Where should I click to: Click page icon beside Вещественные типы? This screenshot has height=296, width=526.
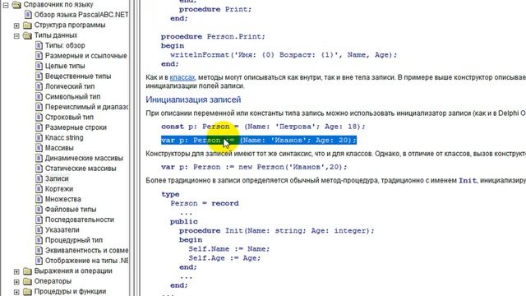[x=39, y=76]
